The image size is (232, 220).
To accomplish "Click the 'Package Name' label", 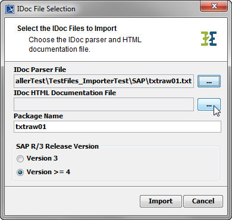I will pyautogui.click(x=38, y=116).
